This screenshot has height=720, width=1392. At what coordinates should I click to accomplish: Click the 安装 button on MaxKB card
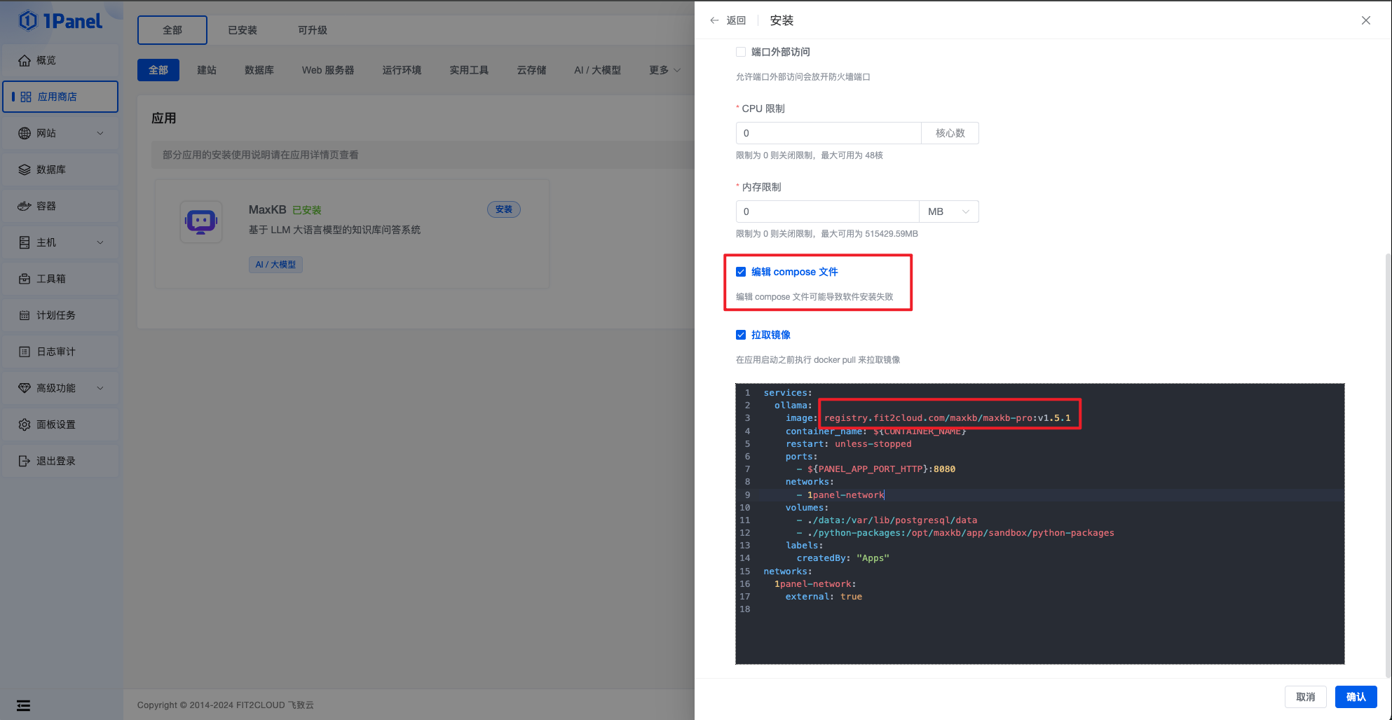point(504,209)
